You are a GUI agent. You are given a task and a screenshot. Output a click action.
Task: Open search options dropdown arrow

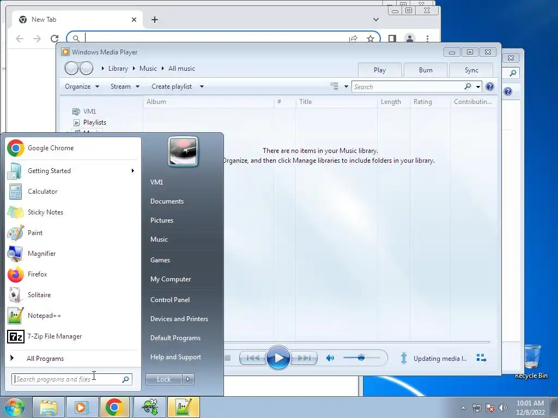[478, 87]
